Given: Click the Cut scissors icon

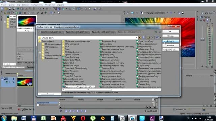Looking at the screenshot, I should pyautogui.click(x=26, y=9).
